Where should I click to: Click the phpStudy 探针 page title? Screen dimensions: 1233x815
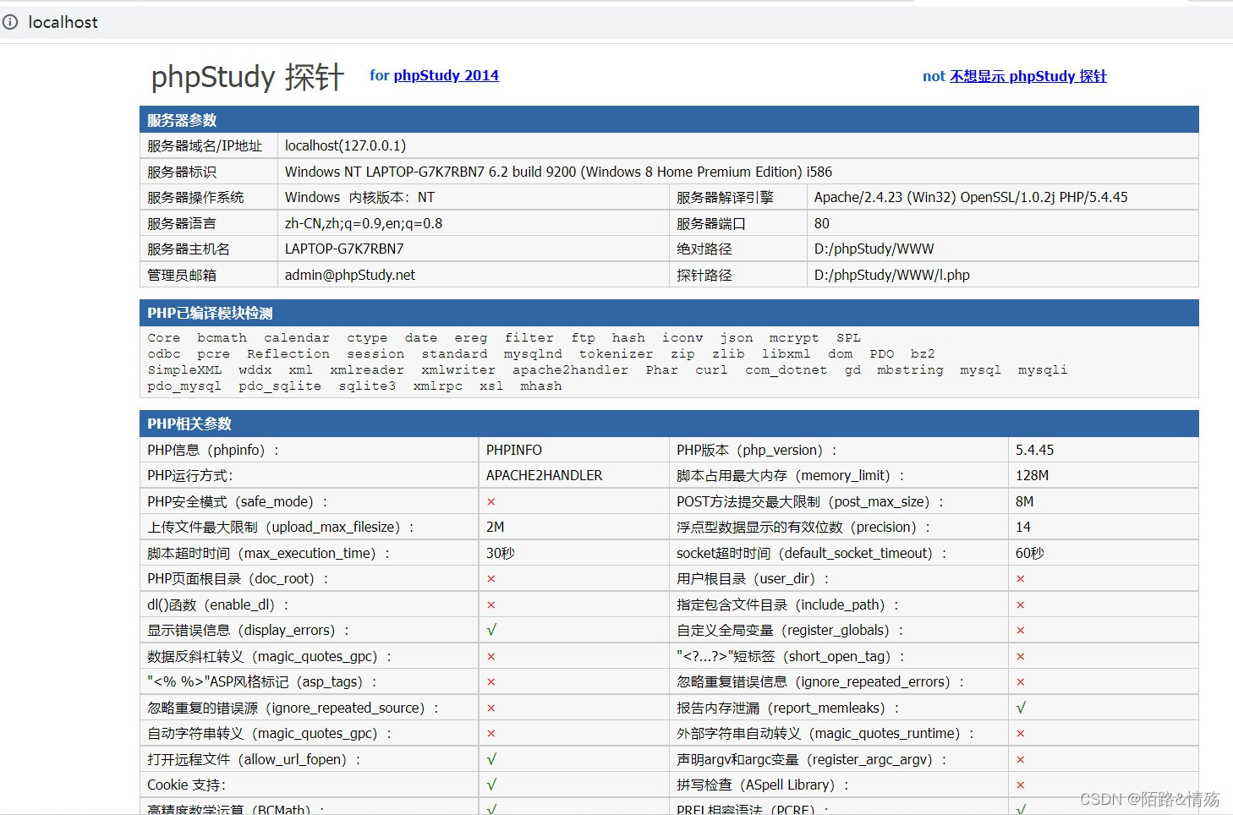pos(248,77)
